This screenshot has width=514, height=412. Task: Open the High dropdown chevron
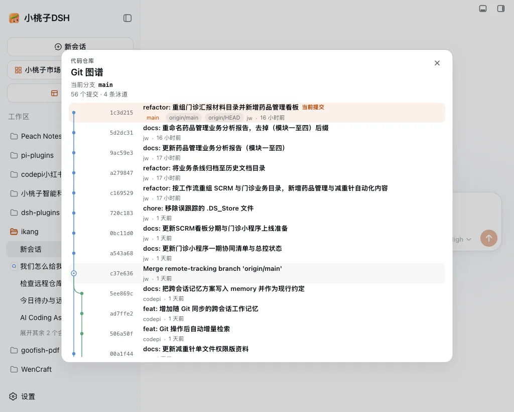tap(469, 240)
